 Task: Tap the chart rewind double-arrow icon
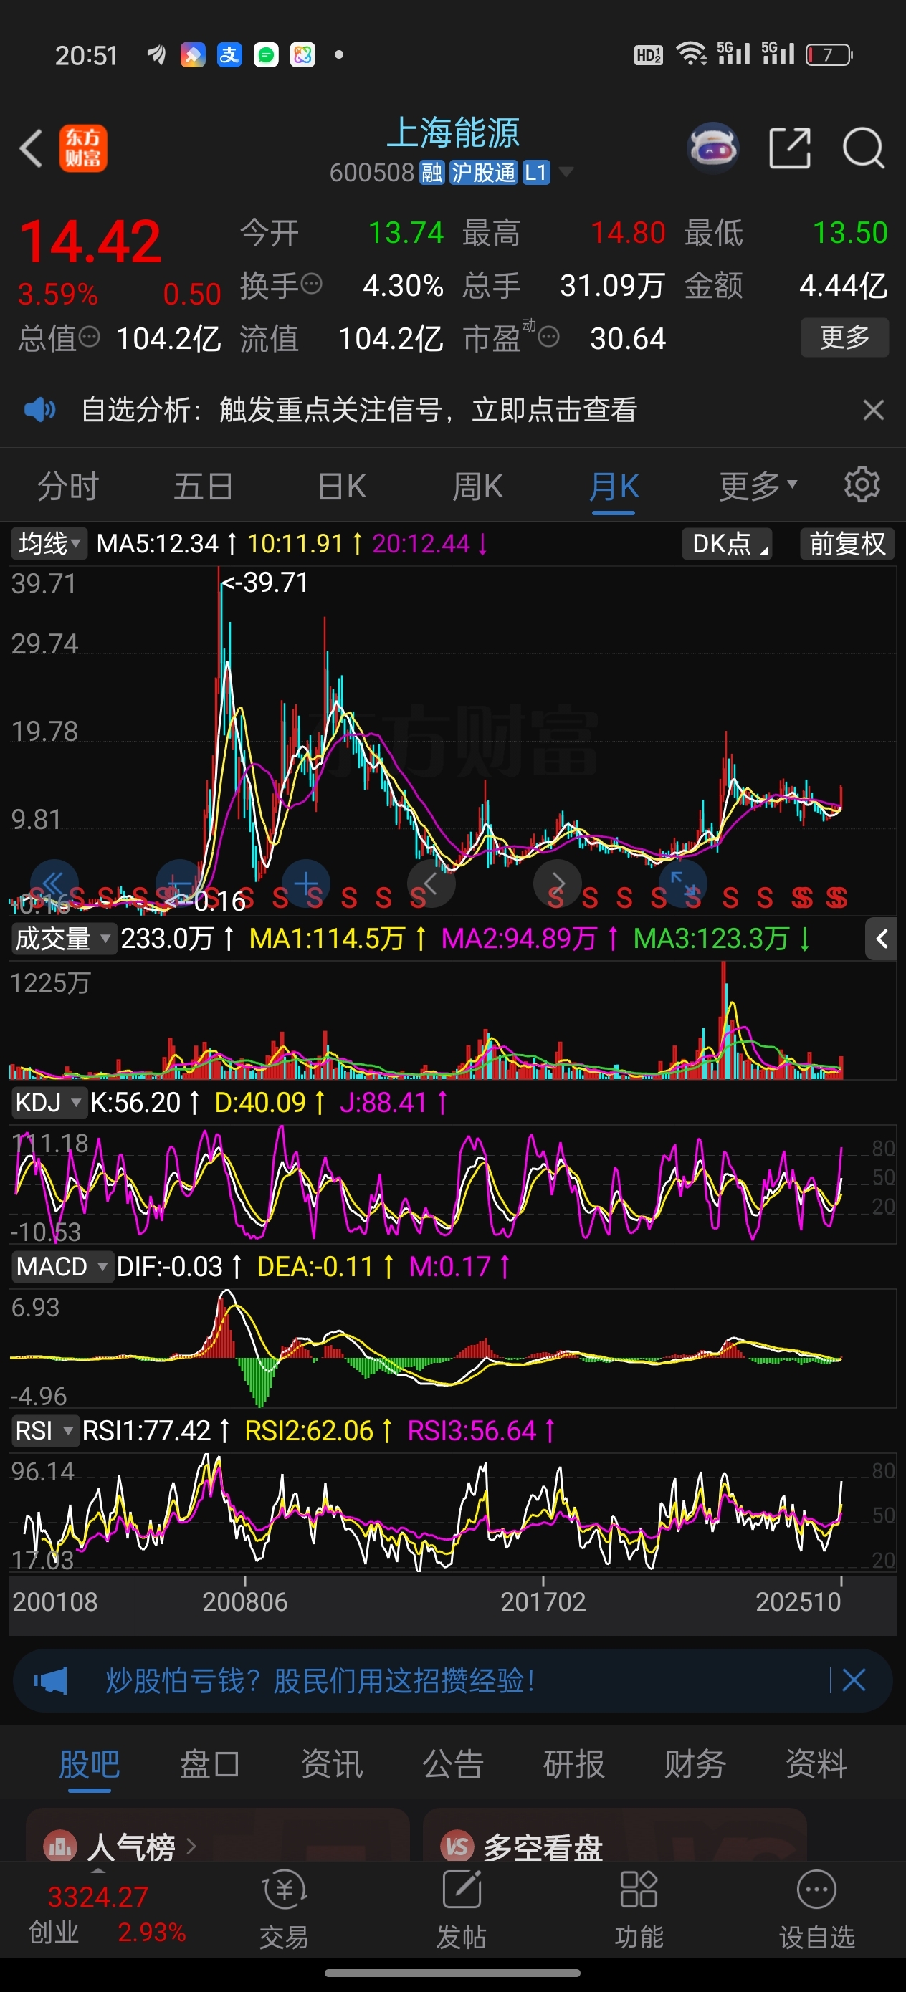click(53, 883)
